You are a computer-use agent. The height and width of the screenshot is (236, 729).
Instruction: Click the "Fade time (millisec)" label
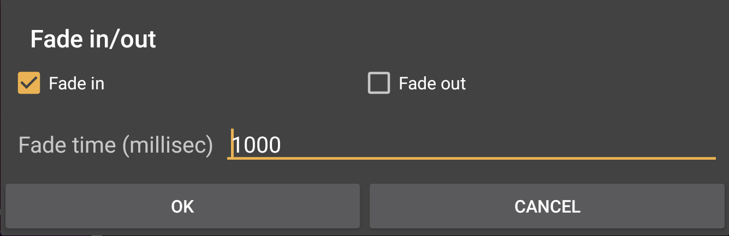(x=116, y=145)
